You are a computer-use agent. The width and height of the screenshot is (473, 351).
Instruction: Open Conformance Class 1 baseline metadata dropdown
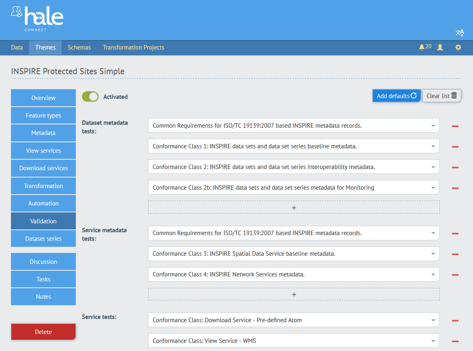coord(294,146)
